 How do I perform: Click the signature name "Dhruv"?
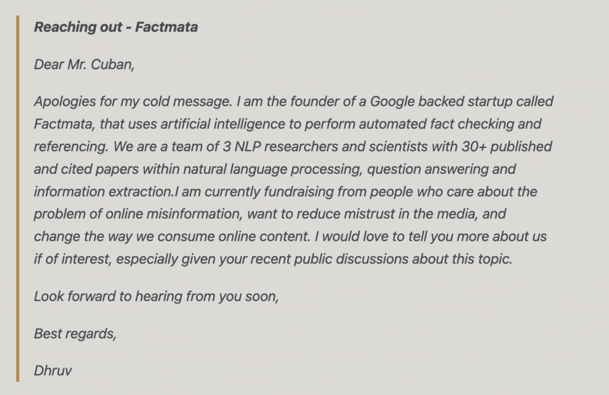coord(53,371)
